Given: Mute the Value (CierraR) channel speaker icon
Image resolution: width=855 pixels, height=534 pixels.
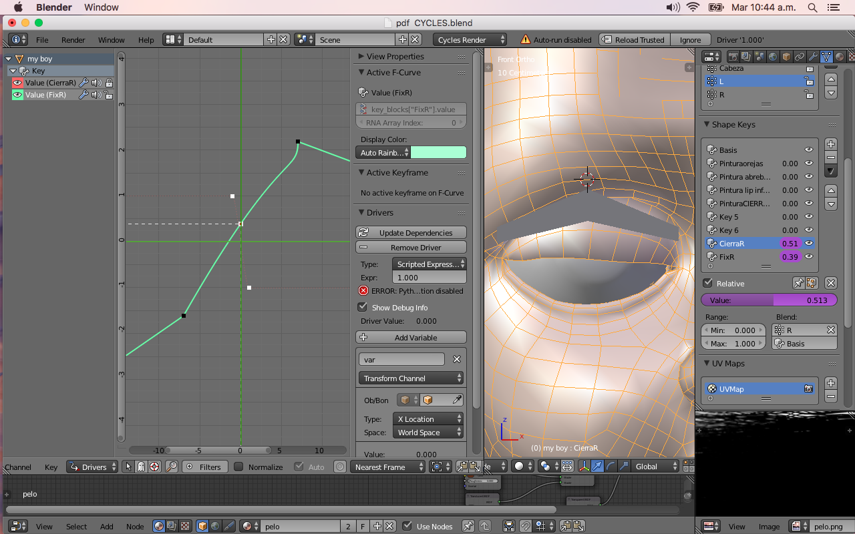Looking at the screenshot, I should pos(96,83).
